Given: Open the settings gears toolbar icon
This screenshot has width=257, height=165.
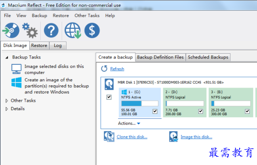Looking at the screenshot, I should [x=30, y=30].
